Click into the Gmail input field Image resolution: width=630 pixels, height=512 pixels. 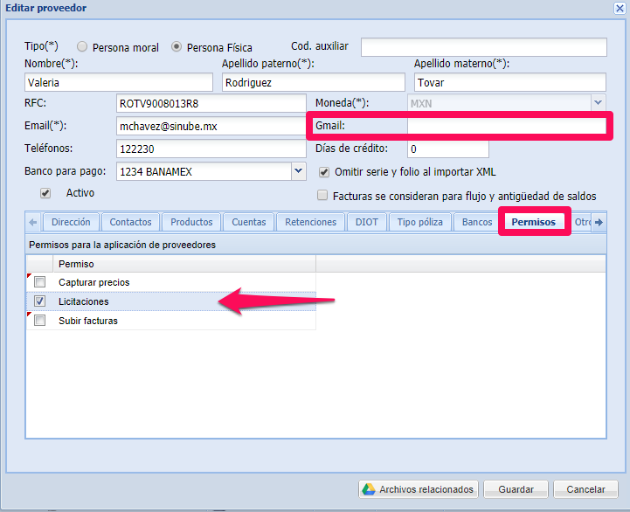click(x=506, y=127)
